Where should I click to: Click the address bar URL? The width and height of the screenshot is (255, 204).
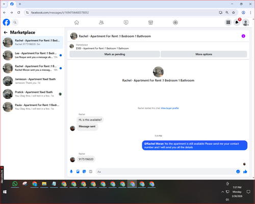click(x=60, y=13)
